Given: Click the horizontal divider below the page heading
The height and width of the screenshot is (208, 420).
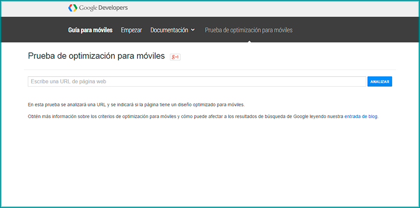Looking at the screenshot, I should (210, 70).
